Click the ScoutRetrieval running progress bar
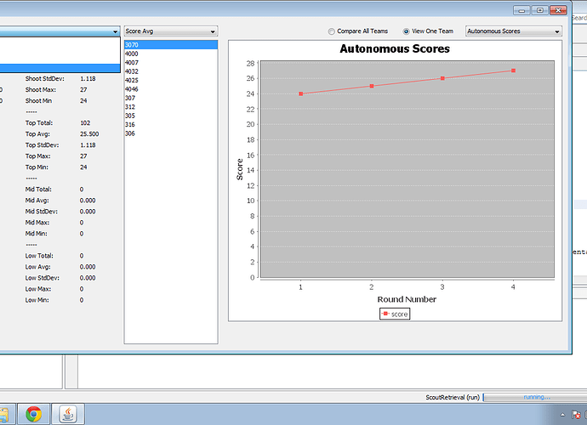 tap(535, 397)
